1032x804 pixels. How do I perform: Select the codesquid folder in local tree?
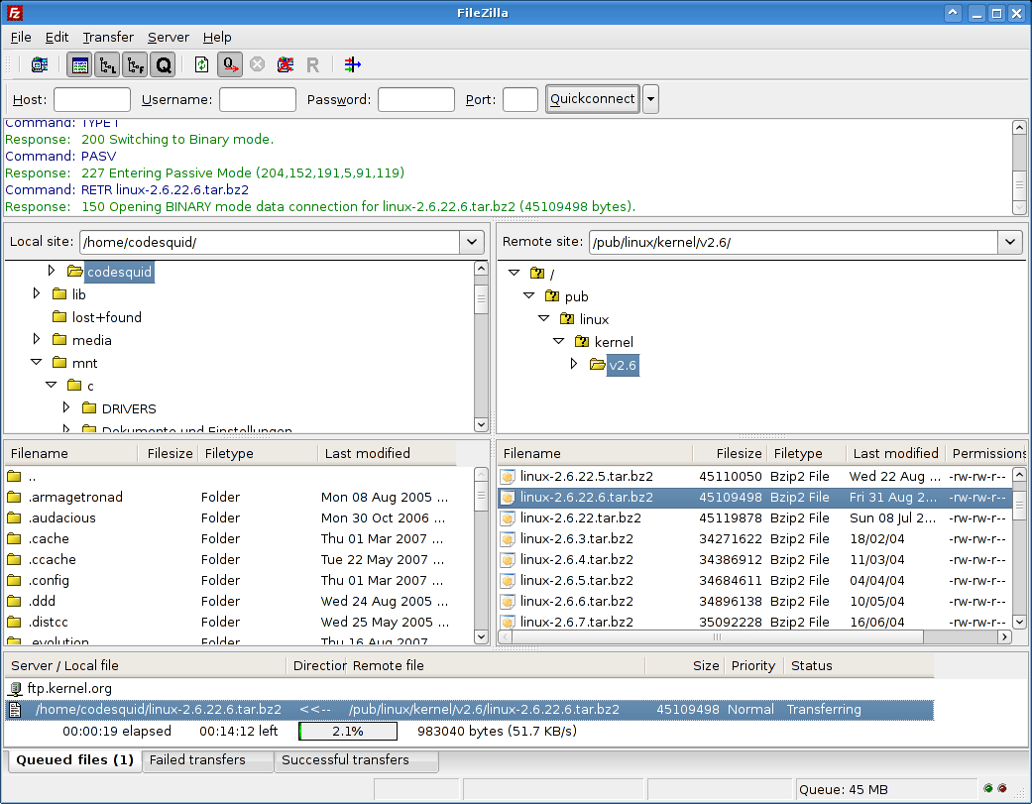pos(118,271)
